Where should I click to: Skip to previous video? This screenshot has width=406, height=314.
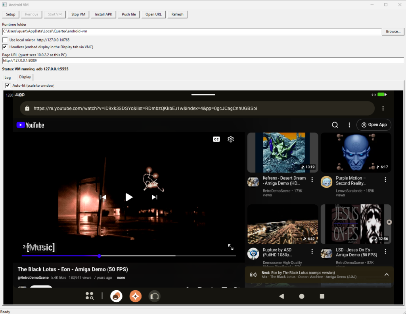pyautogui.click(x=103, y=197)
